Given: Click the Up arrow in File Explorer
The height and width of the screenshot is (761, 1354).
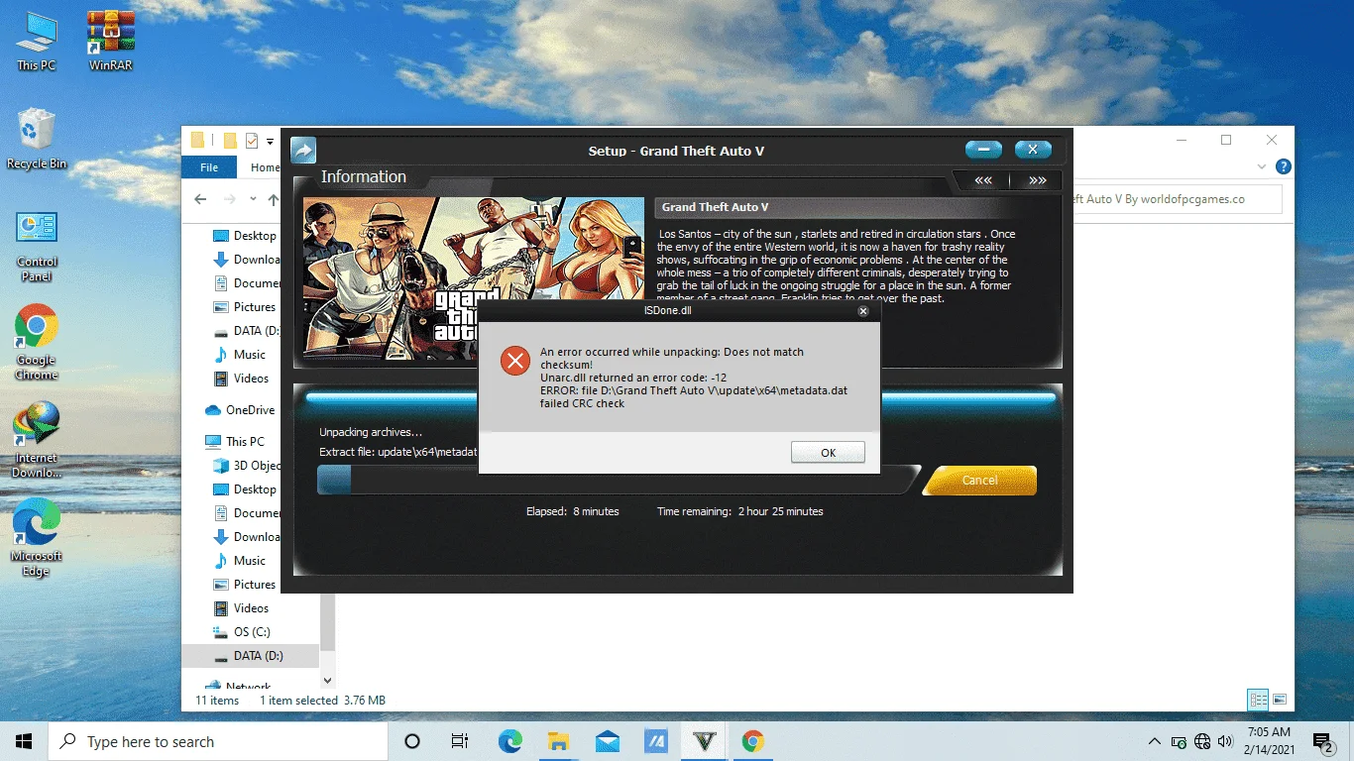Looking at the screenshot, I should (273, 199).
